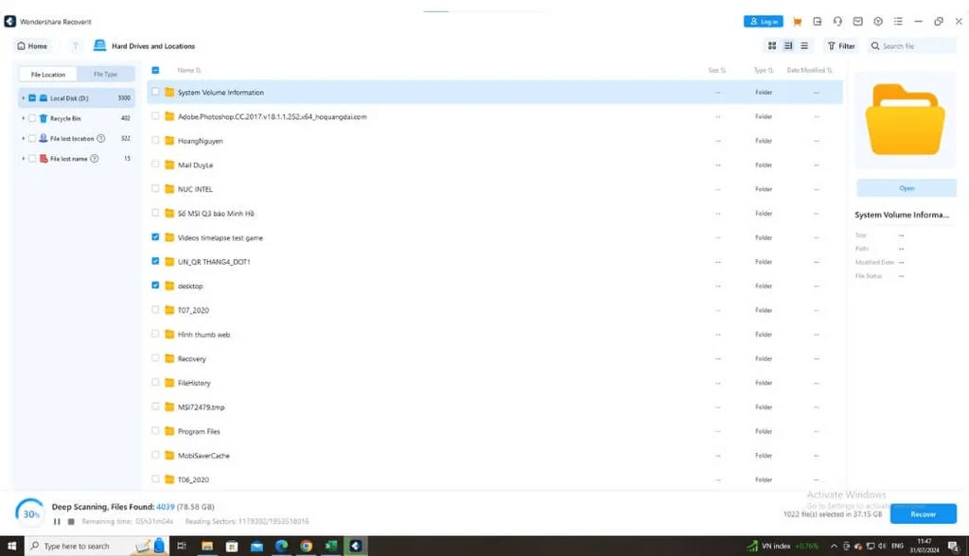The image size is (969, 556).
Task: Click Recoverit icon on taskbar
Action: tap(356, 547)
